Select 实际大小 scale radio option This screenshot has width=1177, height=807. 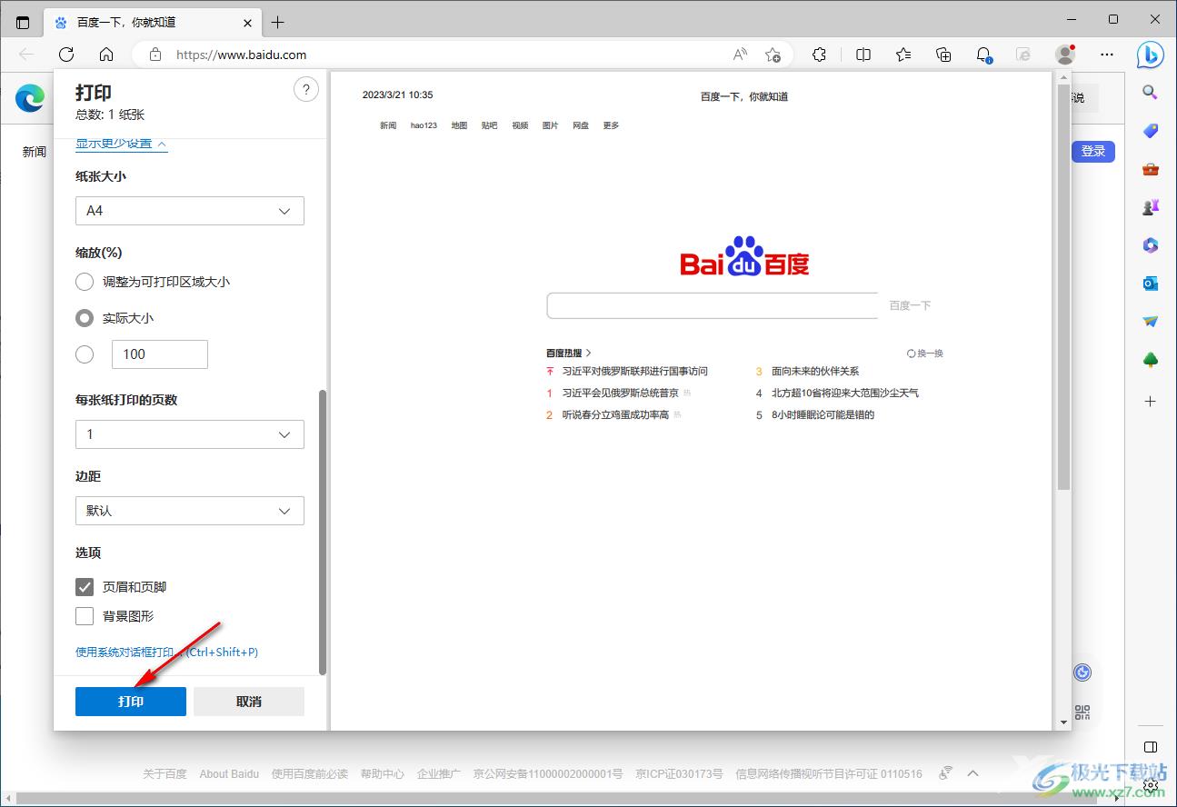tap(85, 318)
